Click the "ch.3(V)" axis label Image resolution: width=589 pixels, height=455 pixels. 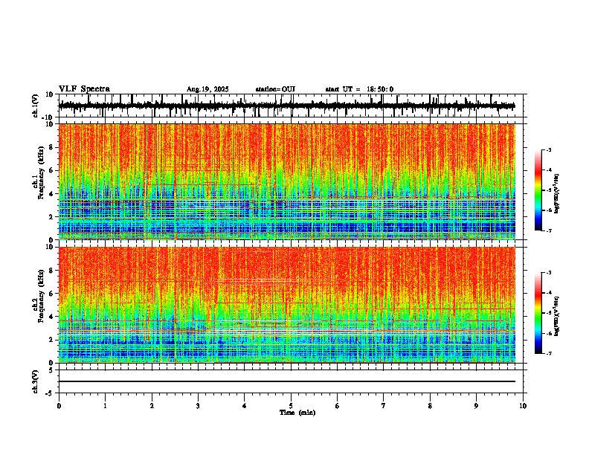click(x=36, y=381)
